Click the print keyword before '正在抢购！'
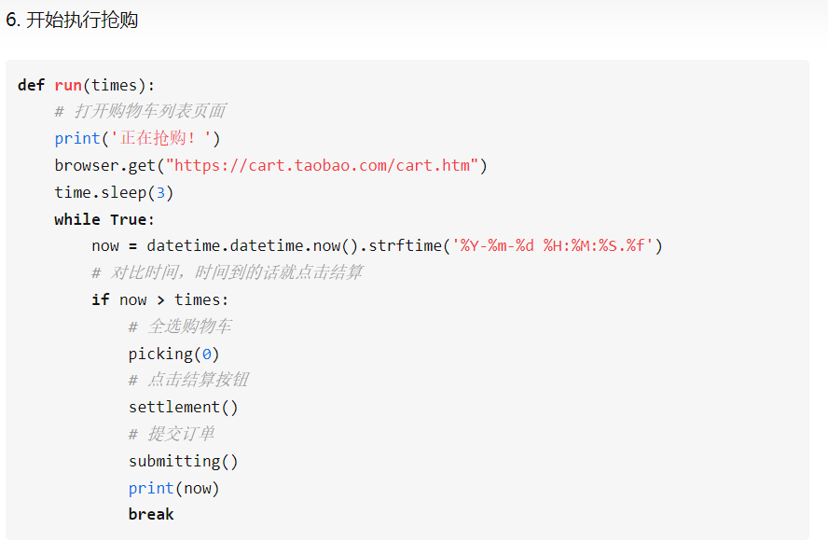 77,138
